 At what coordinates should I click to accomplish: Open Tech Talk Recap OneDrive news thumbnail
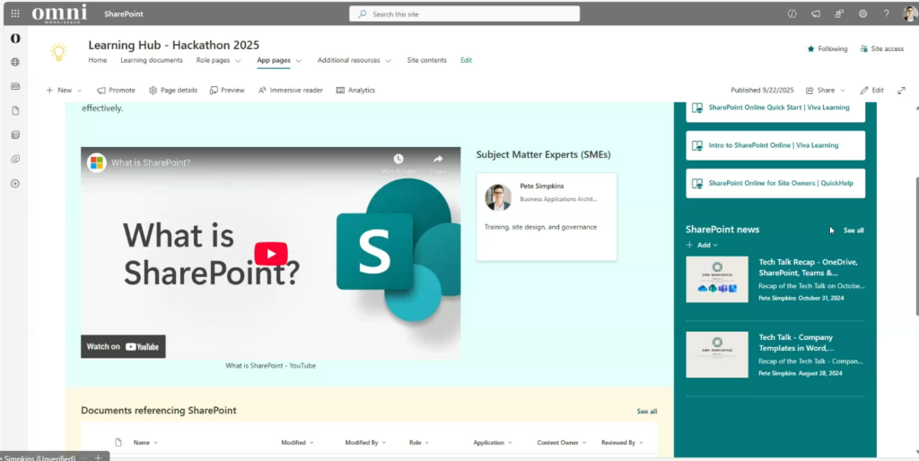[x=717, y=280]
